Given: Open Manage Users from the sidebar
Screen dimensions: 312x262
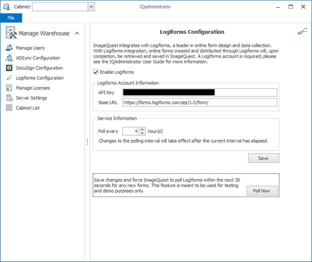Looking at the screenshot, I should (30, 48).
